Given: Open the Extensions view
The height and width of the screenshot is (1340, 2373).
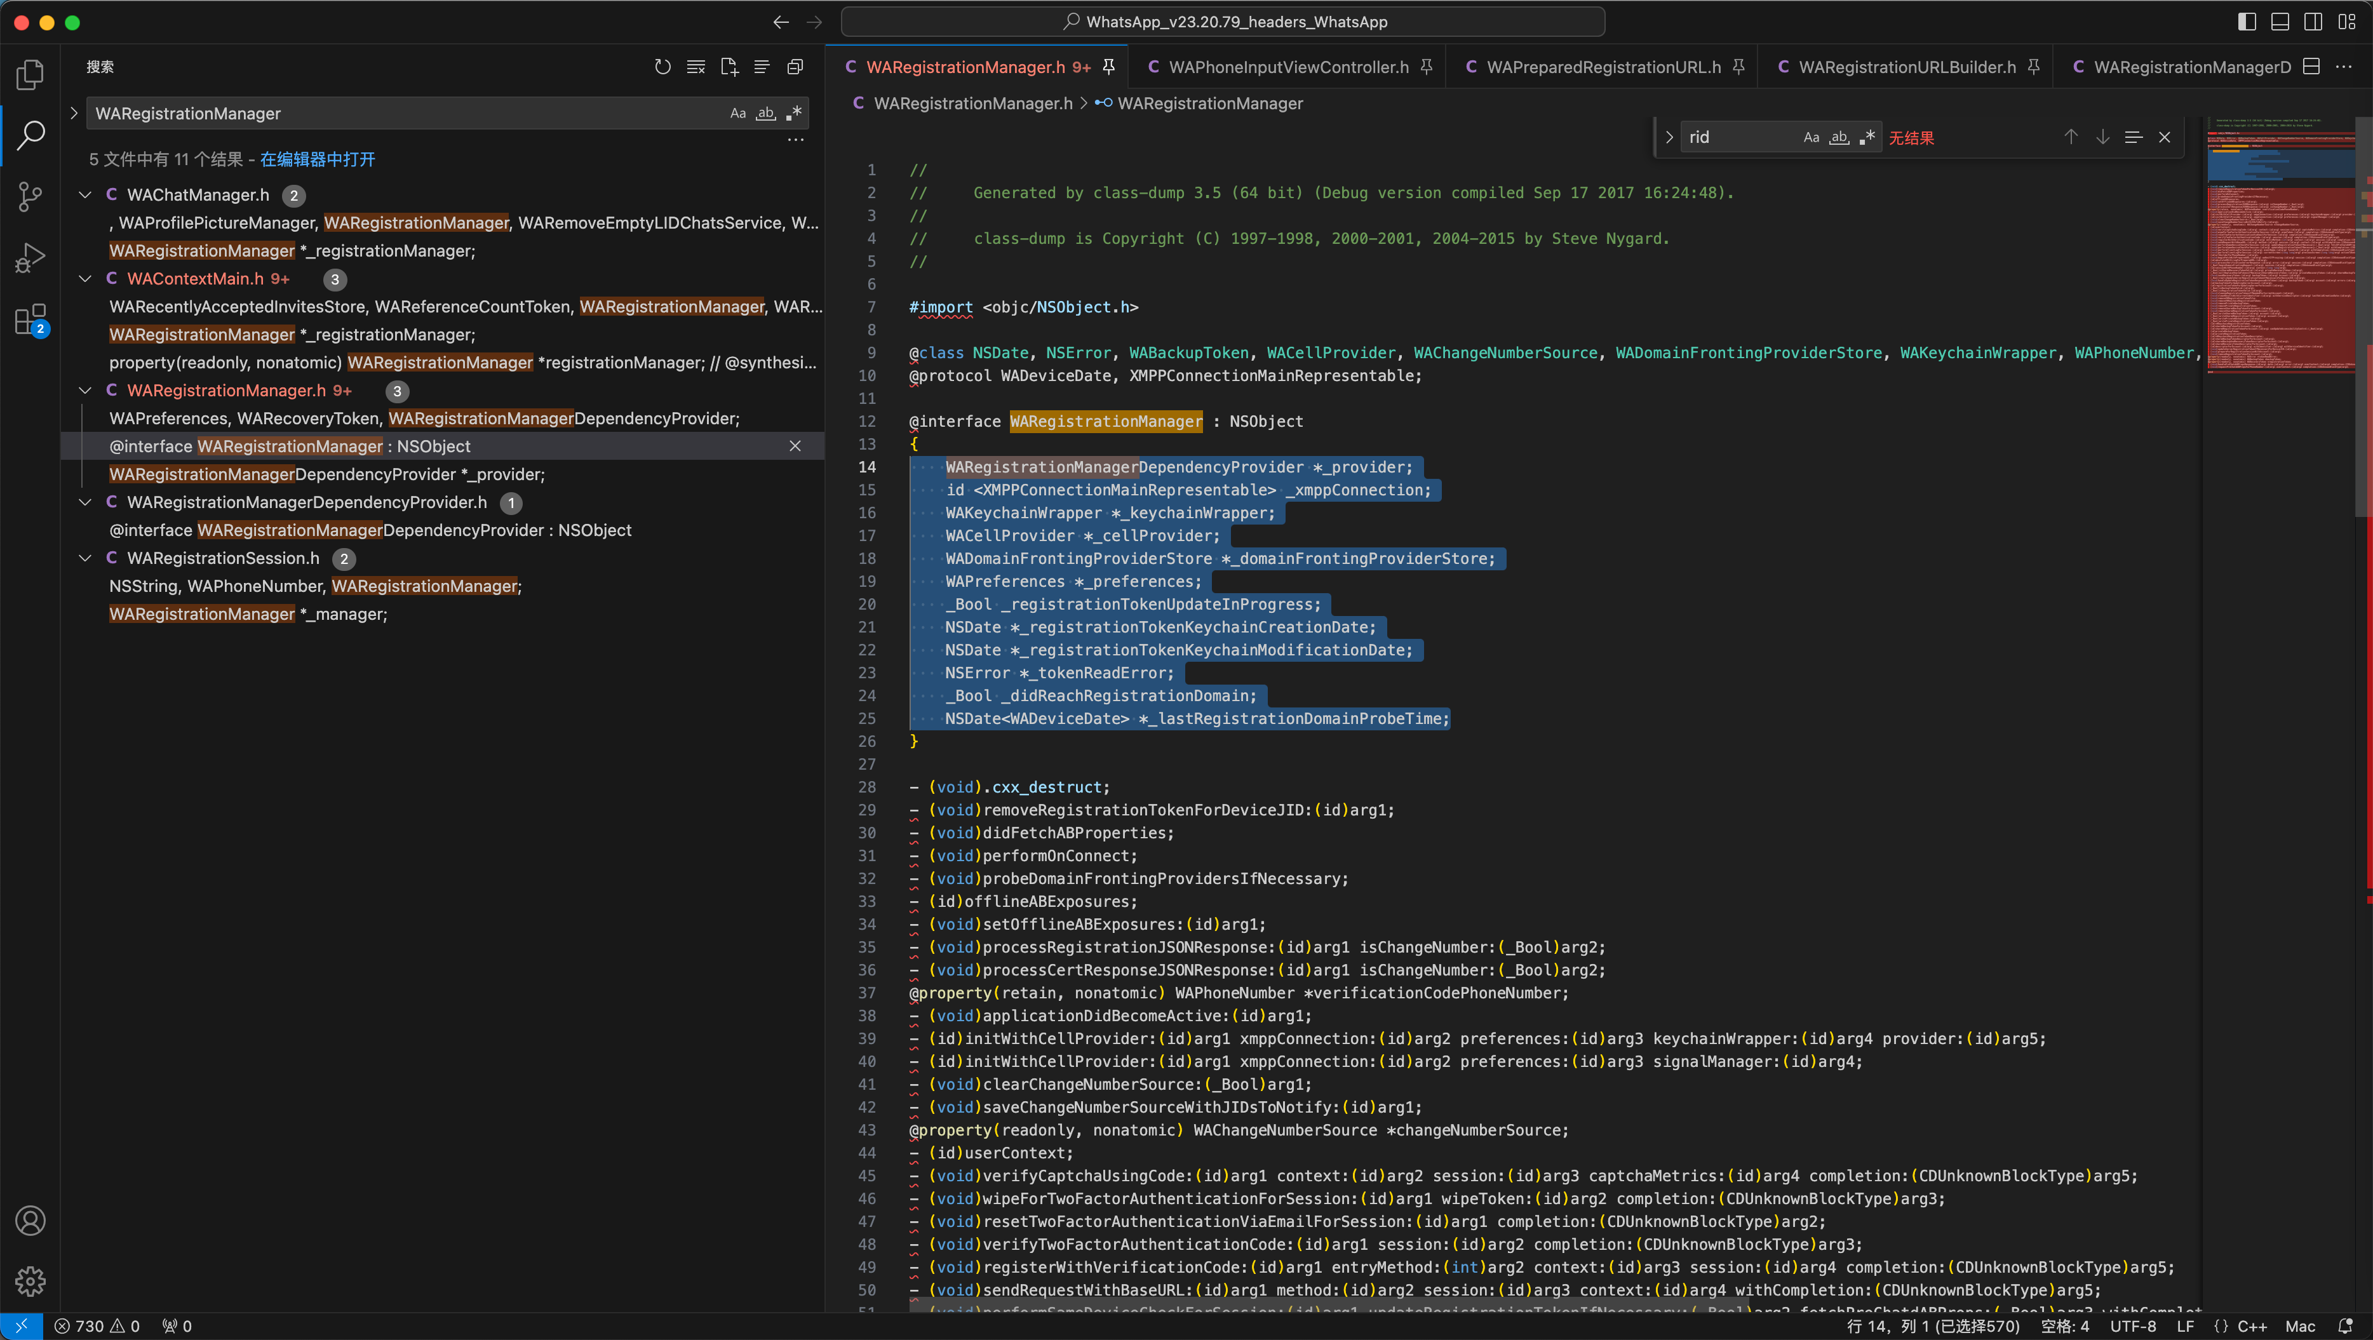Looking at the screenshot, I should coord(30,319).
